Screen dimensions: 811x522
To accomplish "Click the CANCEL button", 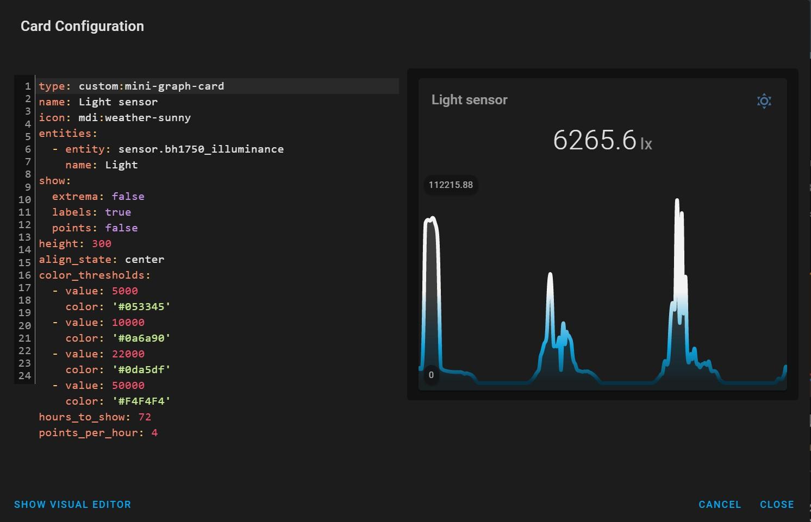I will [x=720, y=504].
